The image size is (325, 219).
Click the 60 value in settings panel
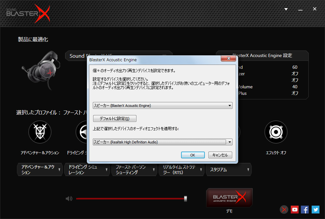[x=295, y=67]
